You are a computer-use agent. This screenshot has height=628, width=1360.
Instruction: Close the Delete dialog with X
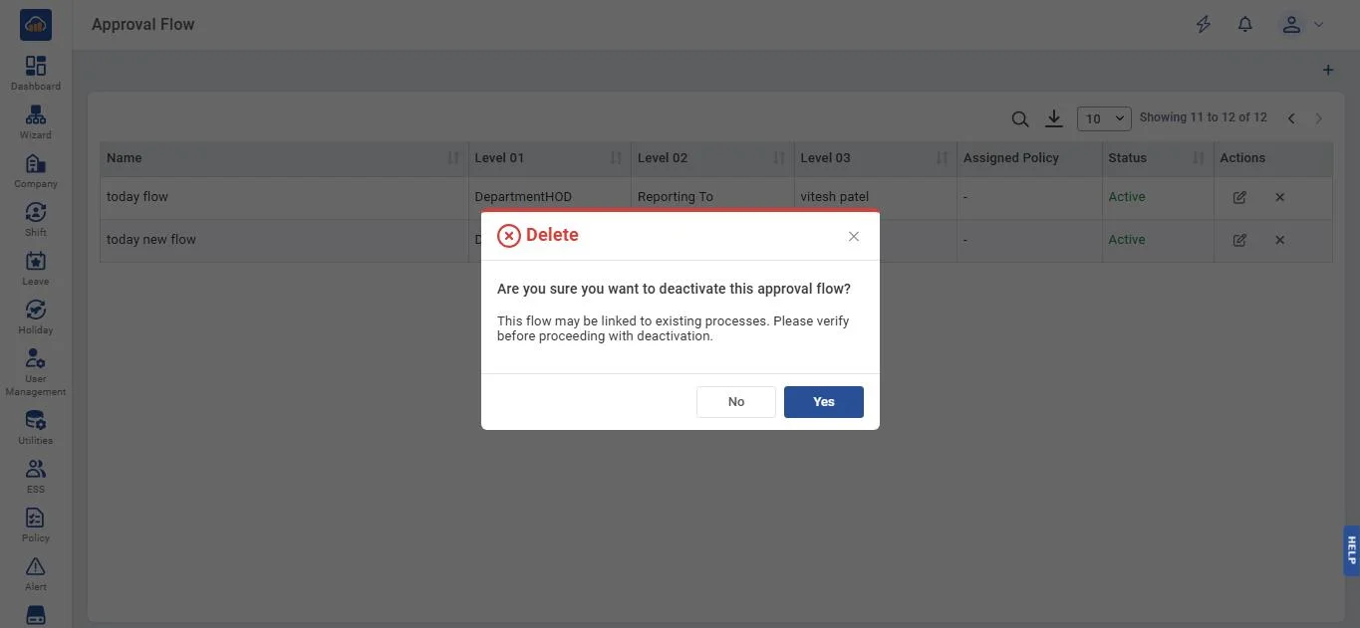[x=853, y=237]
